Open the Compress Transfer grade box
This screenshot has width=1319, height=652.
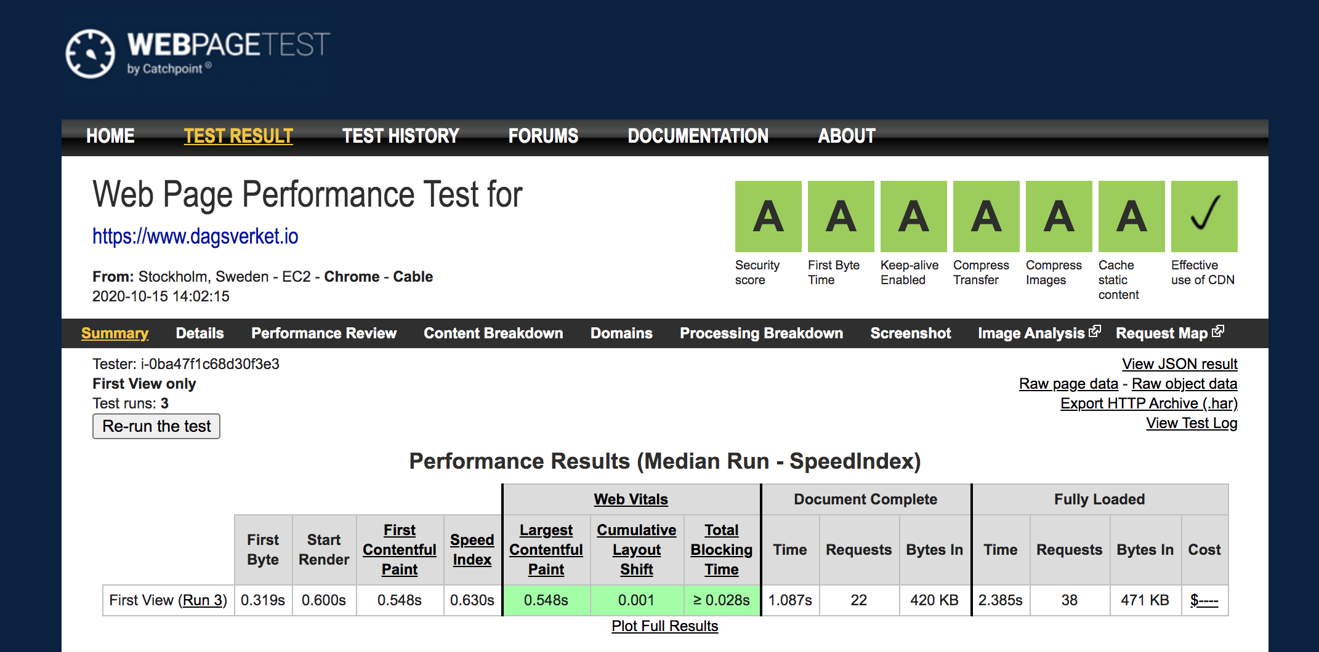[x=986, y=217]
